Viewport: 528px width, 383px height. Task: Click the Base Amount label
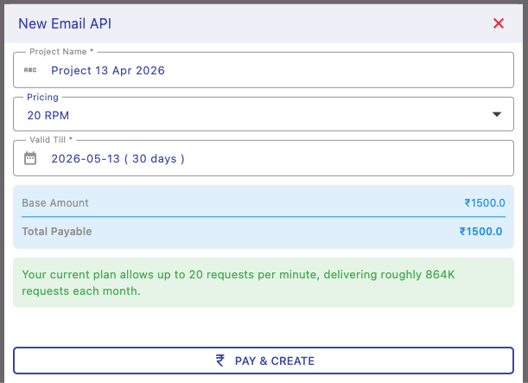pyautogui.click(x=55, y=203)
